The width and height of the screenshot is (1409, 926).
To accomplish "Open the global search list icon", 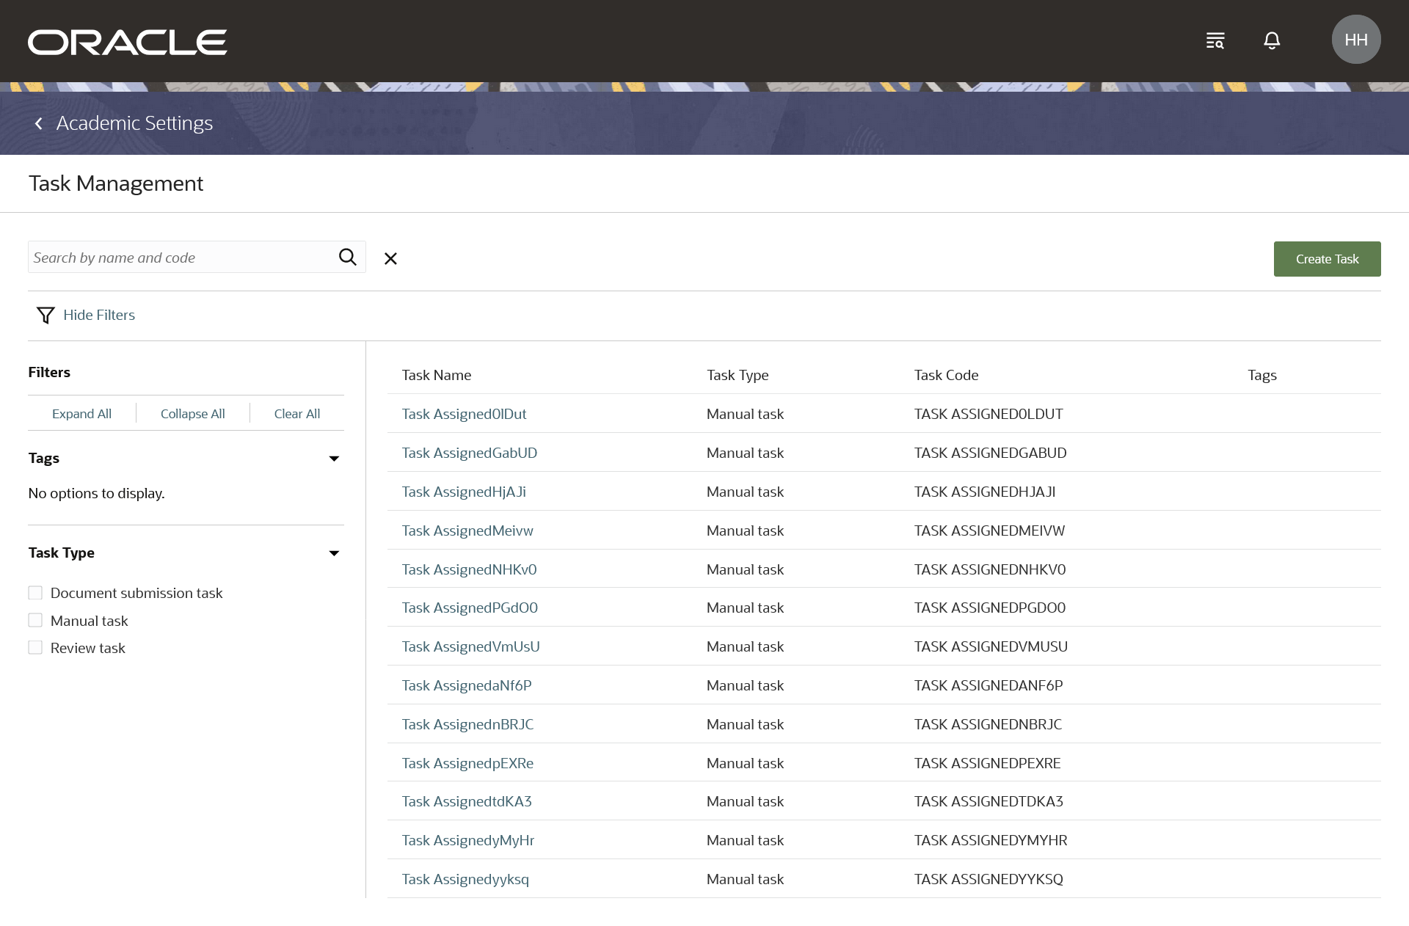I will coord(1215,40).
